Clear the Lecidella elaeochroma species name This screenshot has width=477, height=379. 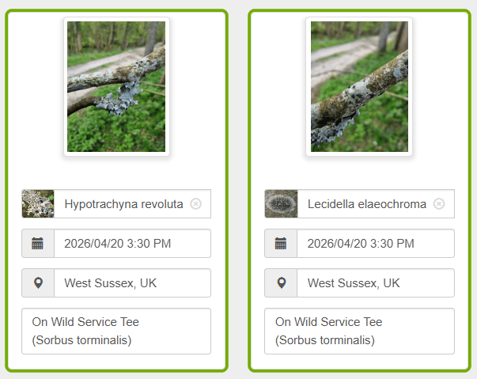point(439,204)
